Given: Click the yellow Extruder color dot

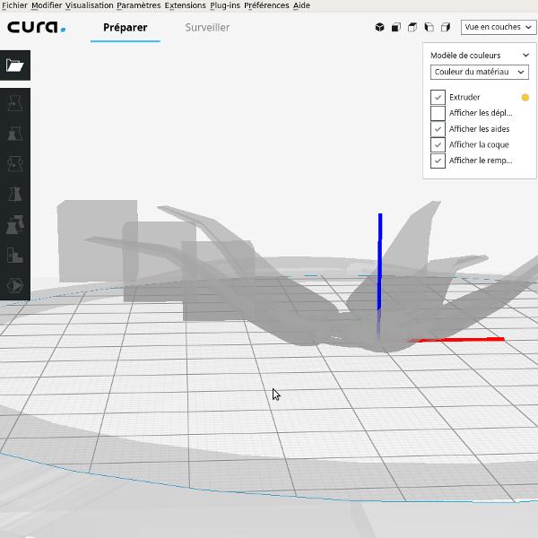Looking at the screenshot, I should tap(525, 98).
